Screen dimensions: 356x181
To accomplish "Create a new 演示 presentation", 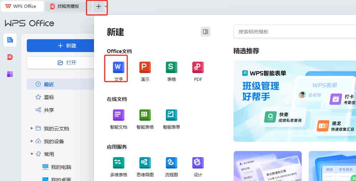I will pos(145,71).
